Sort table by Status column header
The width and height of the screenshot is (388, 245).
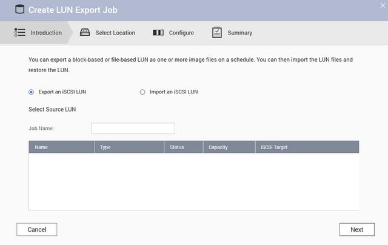click(x=183, y=147)
